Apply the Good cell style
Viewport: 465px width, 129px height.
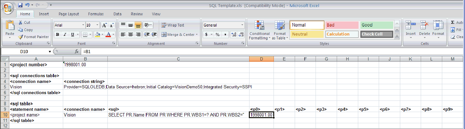point(376,25)
